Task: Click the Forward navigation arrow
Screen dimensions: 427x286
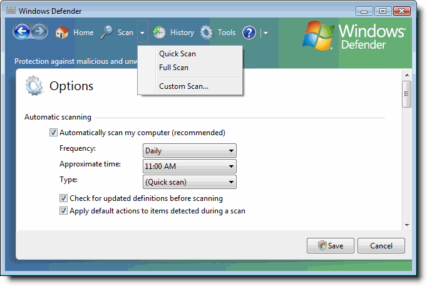Action: (39, 33)
